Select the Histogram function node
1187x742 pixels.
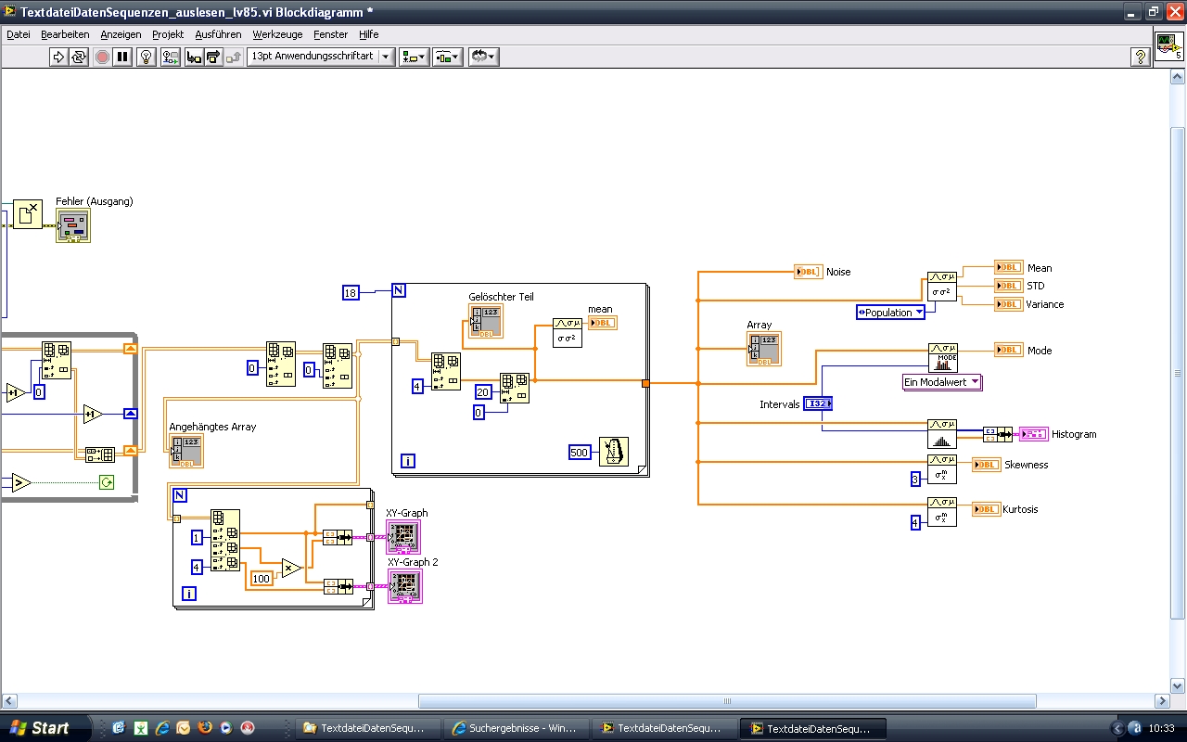tap(942, 434)
